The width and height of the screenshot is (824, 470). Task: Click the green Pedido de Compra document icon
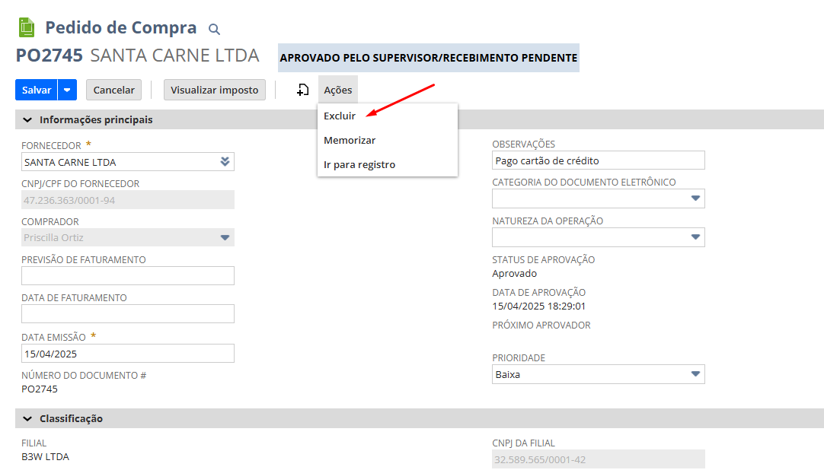point(27,28)
